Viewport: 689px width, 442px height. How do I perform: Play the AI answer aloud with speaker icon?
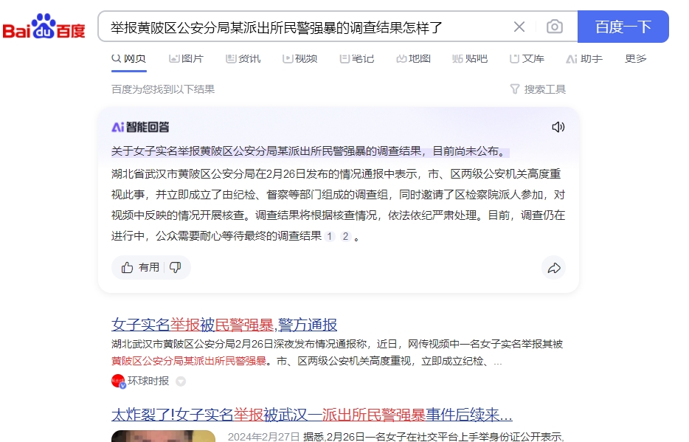(558, 127)
